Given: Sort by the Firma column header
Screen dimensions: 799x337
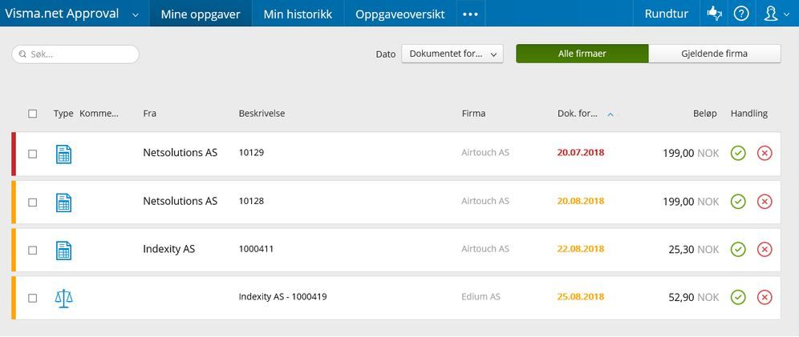Looking at the screenshot, I should click(x=473, y=114).
